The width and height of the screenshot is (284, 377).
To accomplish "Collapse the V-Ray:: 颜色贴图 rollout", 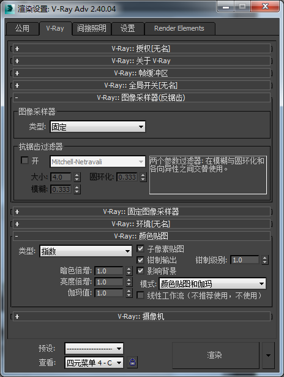I will [x=141, y=237].
